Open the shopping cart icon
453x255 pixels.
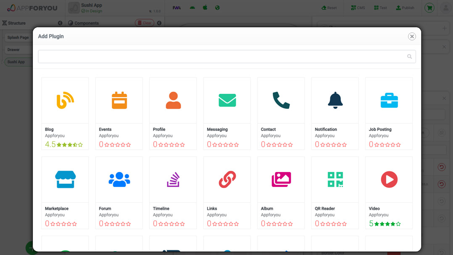click(x=429, y=8)
